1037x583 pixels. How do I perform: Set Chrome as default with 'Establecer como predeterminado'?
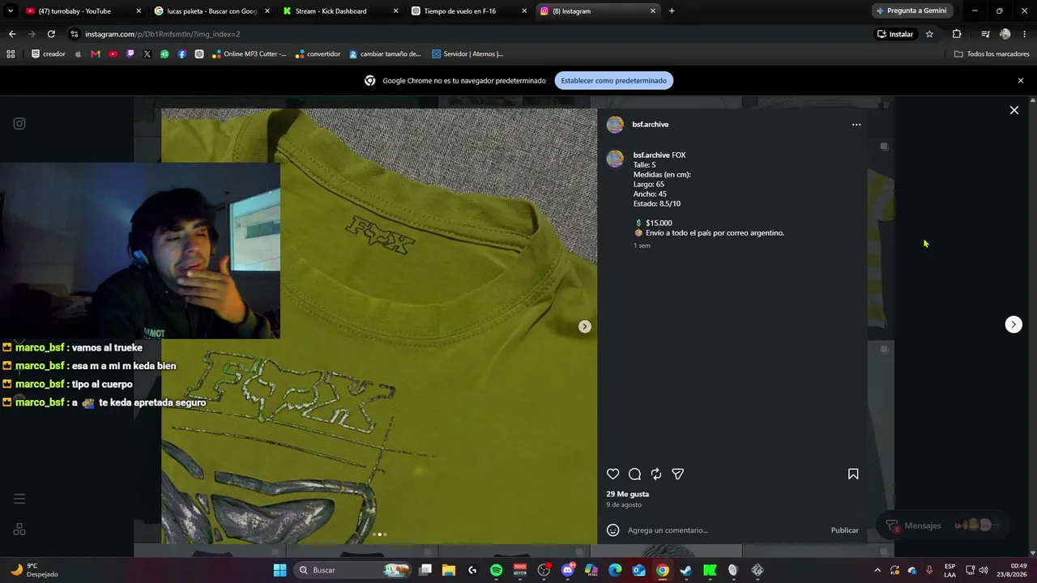pos(614,81)
